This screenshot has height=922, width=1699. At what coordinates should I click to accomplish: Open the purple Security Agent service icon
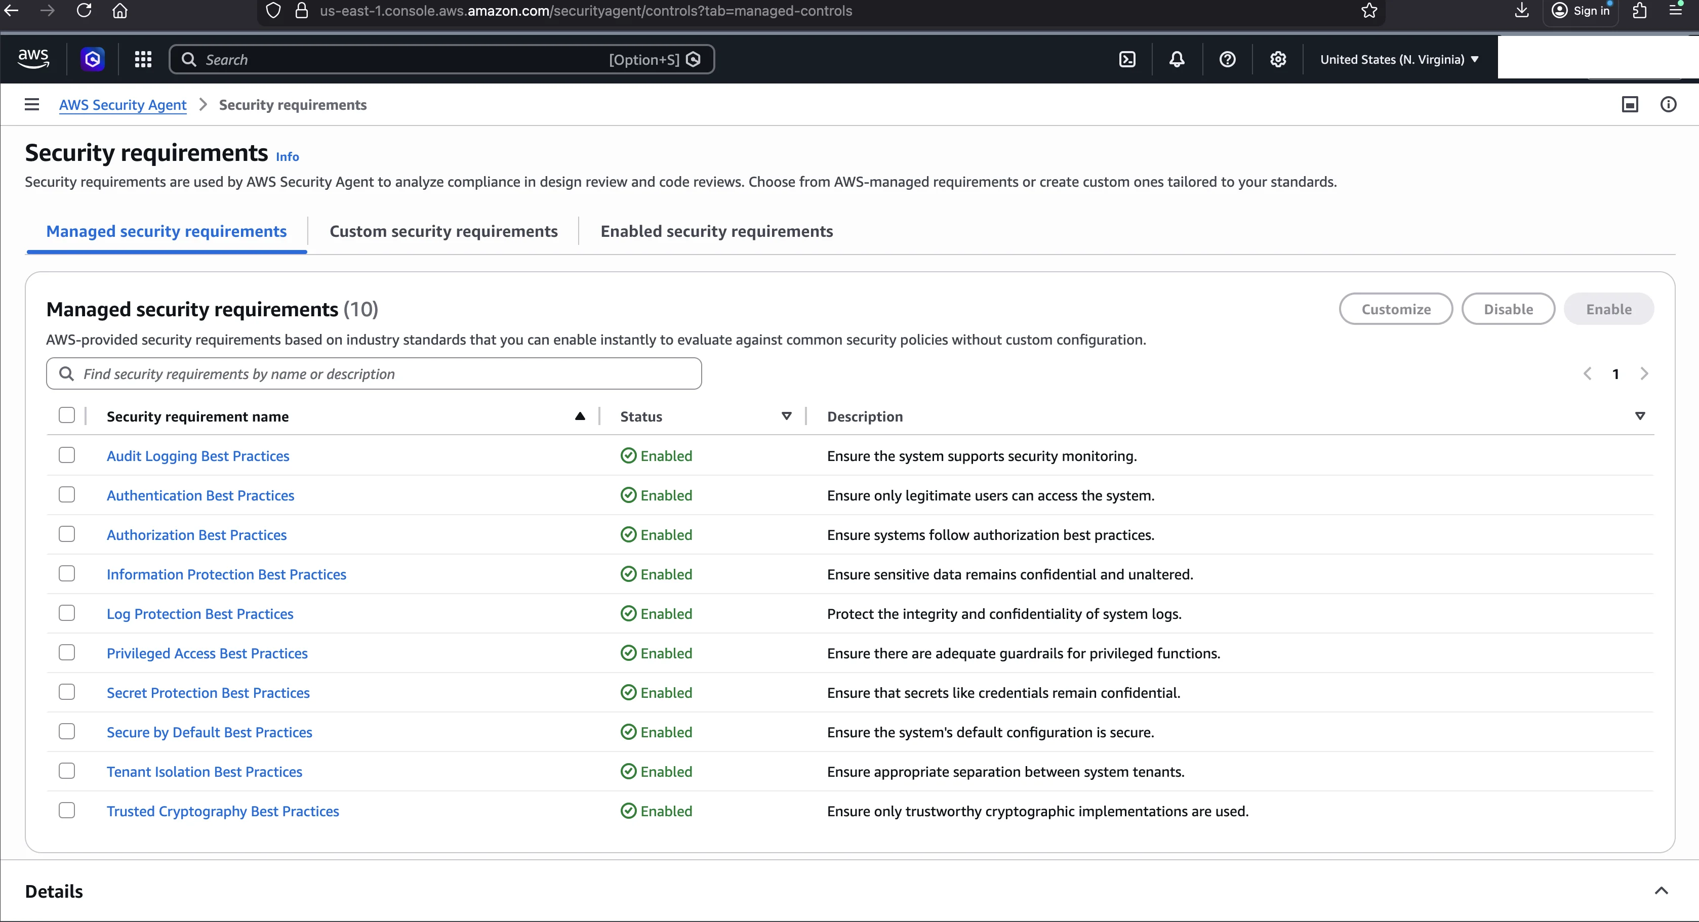point(93,59)
